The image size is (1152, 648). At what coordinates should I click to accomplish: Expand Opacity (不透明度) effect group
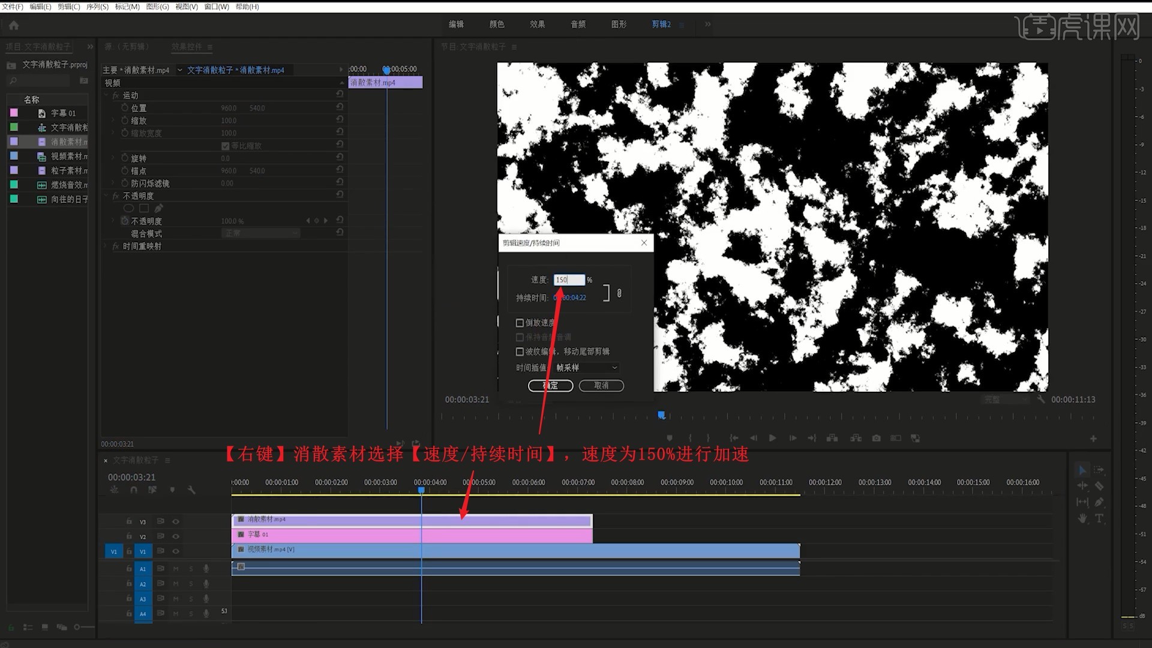tap(106, 196)
